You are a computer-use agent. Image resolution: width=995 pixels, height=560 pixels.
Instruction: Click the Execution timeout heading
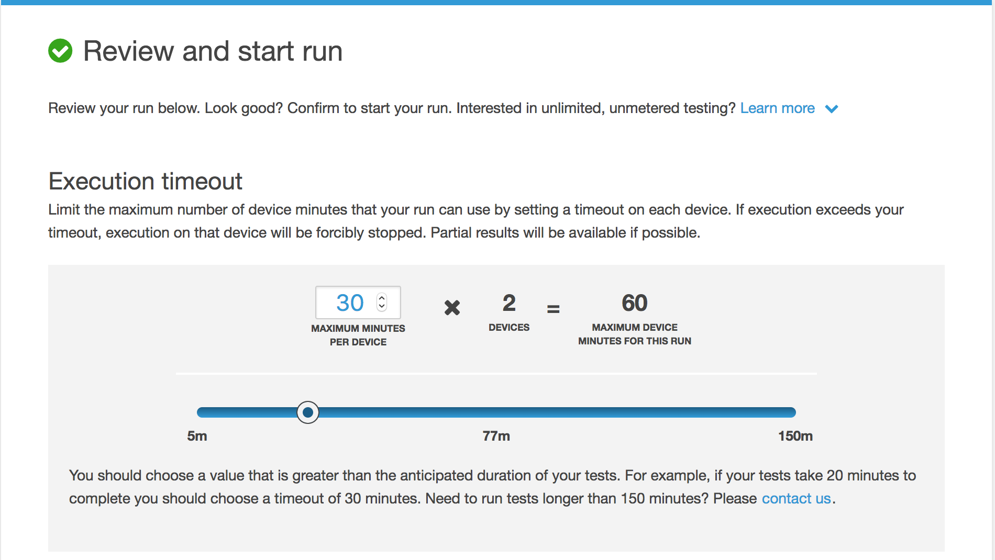pos(145,182)
